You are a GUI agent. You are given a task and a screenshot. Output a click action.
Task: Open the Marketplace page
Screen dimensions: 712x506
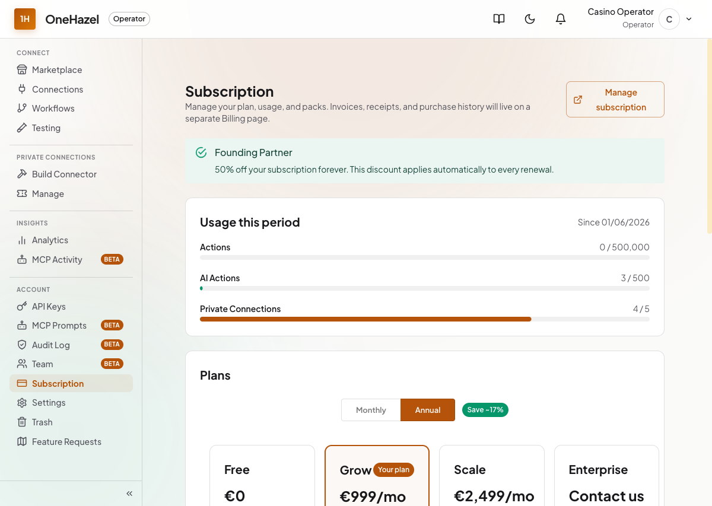coord(71,70)
